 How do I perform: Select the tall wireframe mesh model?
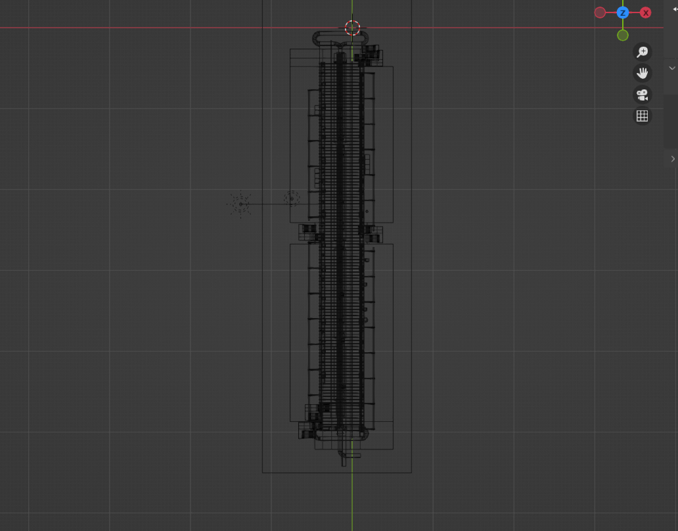tap(341, 263)
